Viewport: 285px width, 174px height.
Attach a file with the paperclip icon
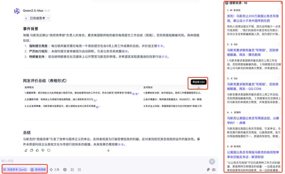click(x=208, y=170)
